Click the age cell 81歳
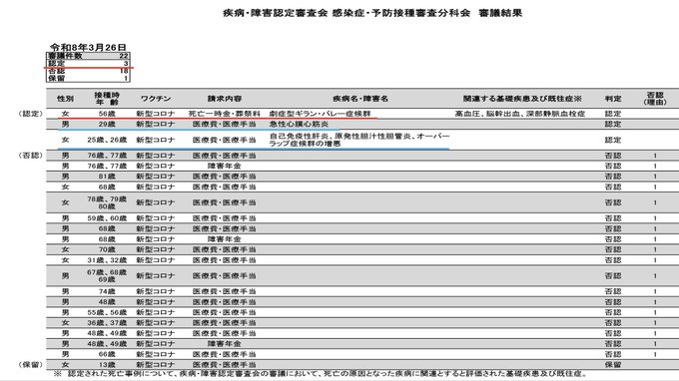This screenshot has height=381, width=679. [x=107, y=177]
